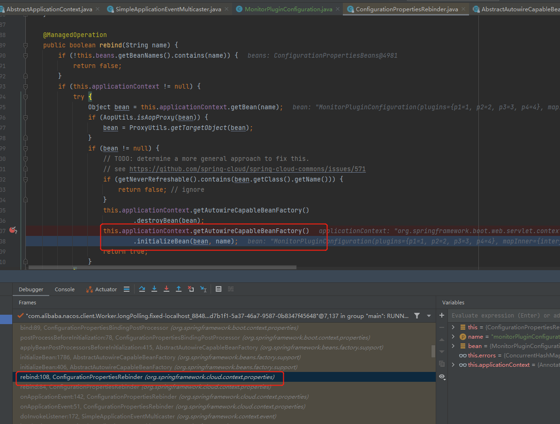Expand the "this" variable in Variables
The width and height of the screenshot is (560, 424).
(453, 327)
